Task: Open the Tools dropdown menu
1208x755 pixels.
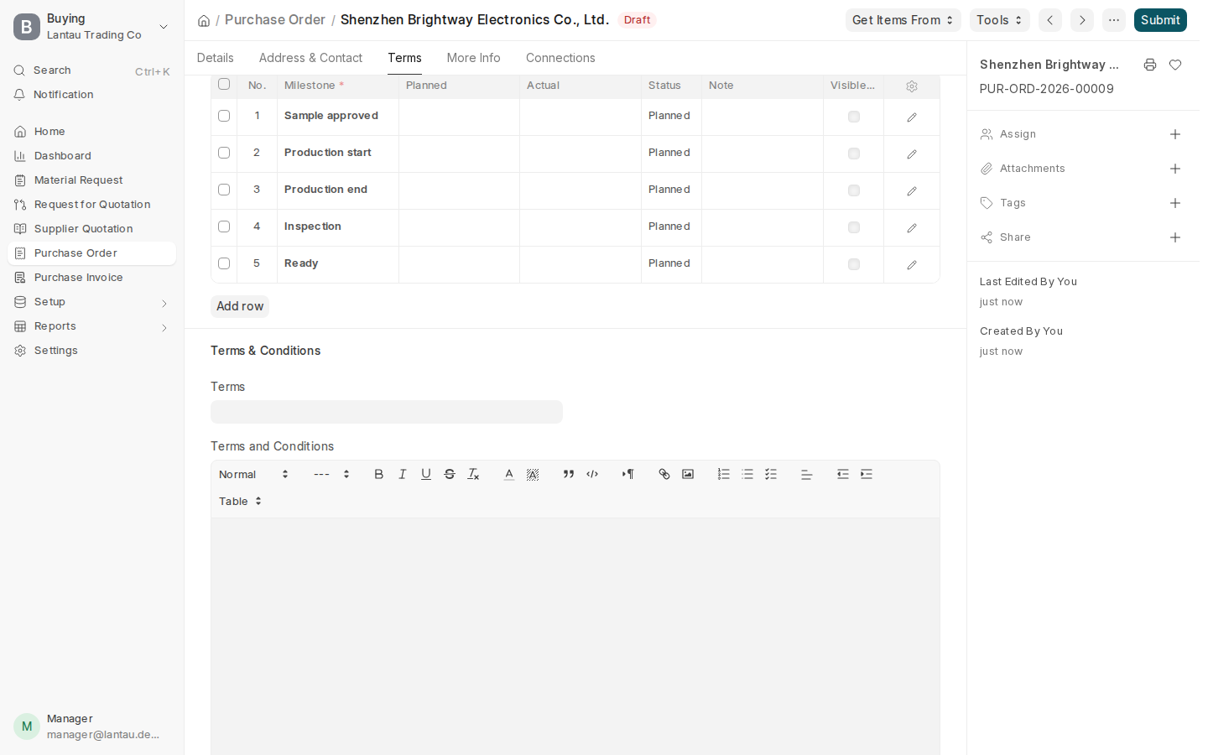Action: click(x=999, y=20)
